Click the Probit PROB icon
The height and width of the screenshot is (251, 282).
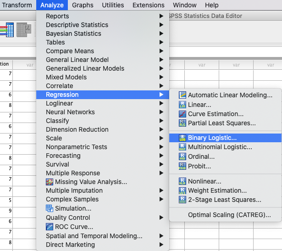click(x=182, y=166)
